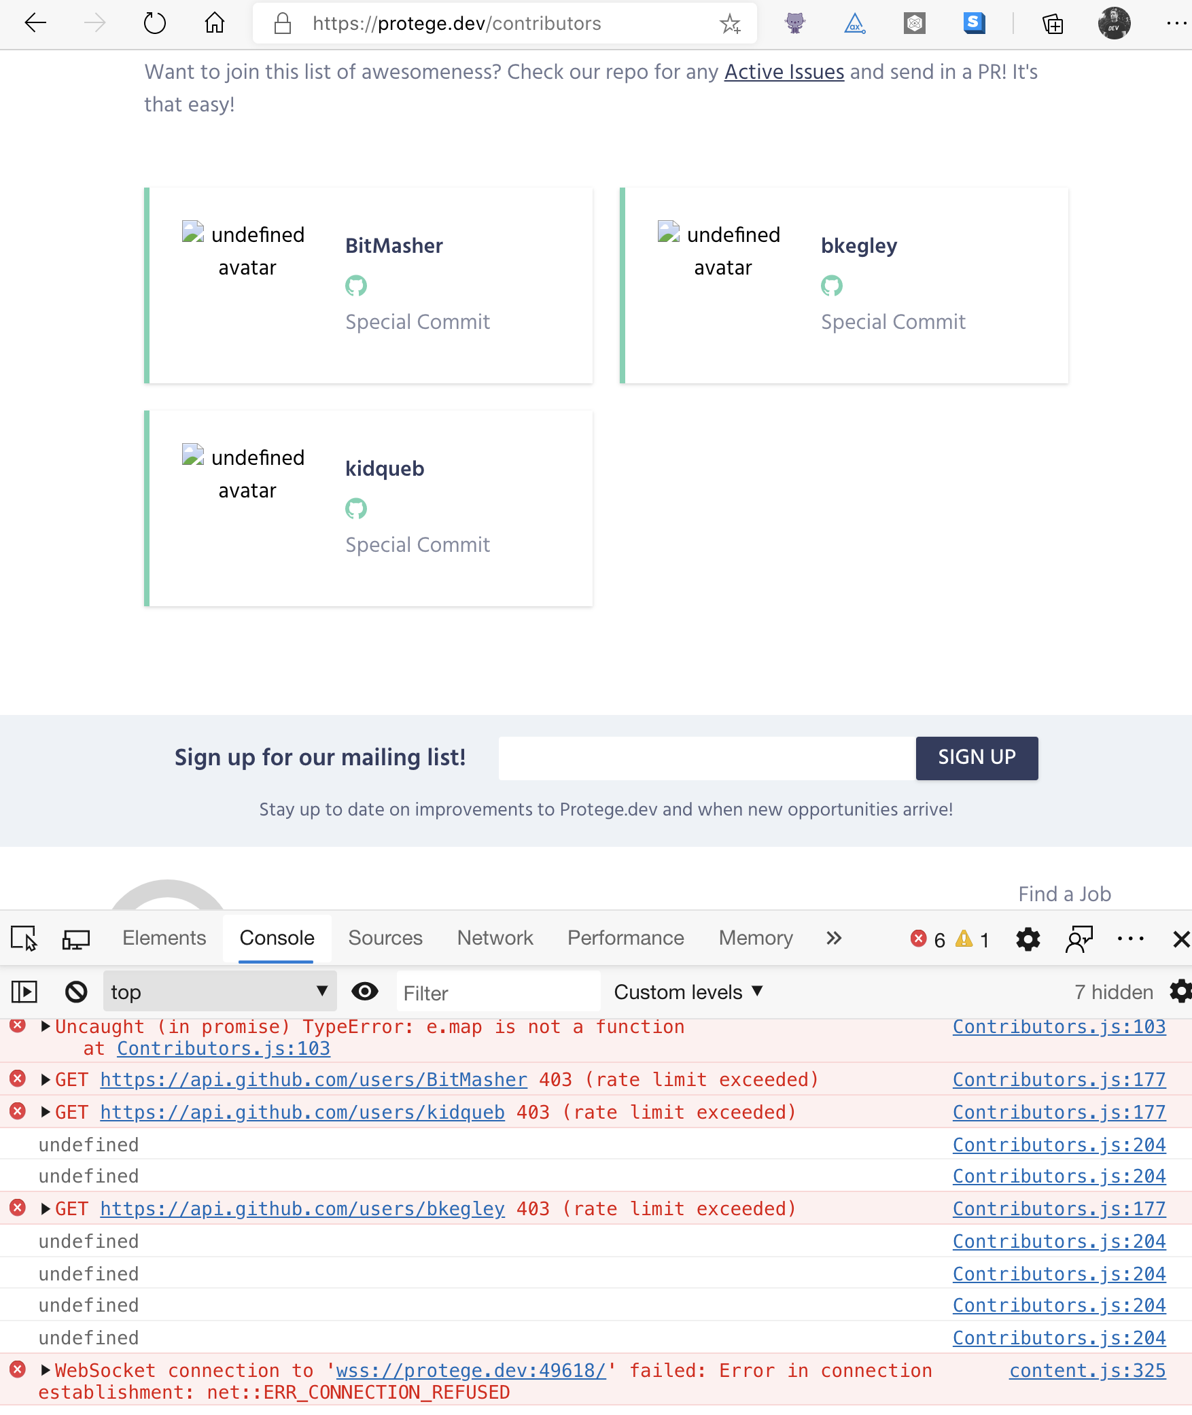Expand the TypeError e.map error message
The width and height of the screenshot is (1192, 1415).
(44, 1027)
